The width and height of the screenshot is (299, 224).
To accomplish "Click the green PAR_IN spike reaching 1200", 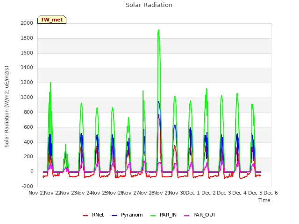I will tap(50, 83).
